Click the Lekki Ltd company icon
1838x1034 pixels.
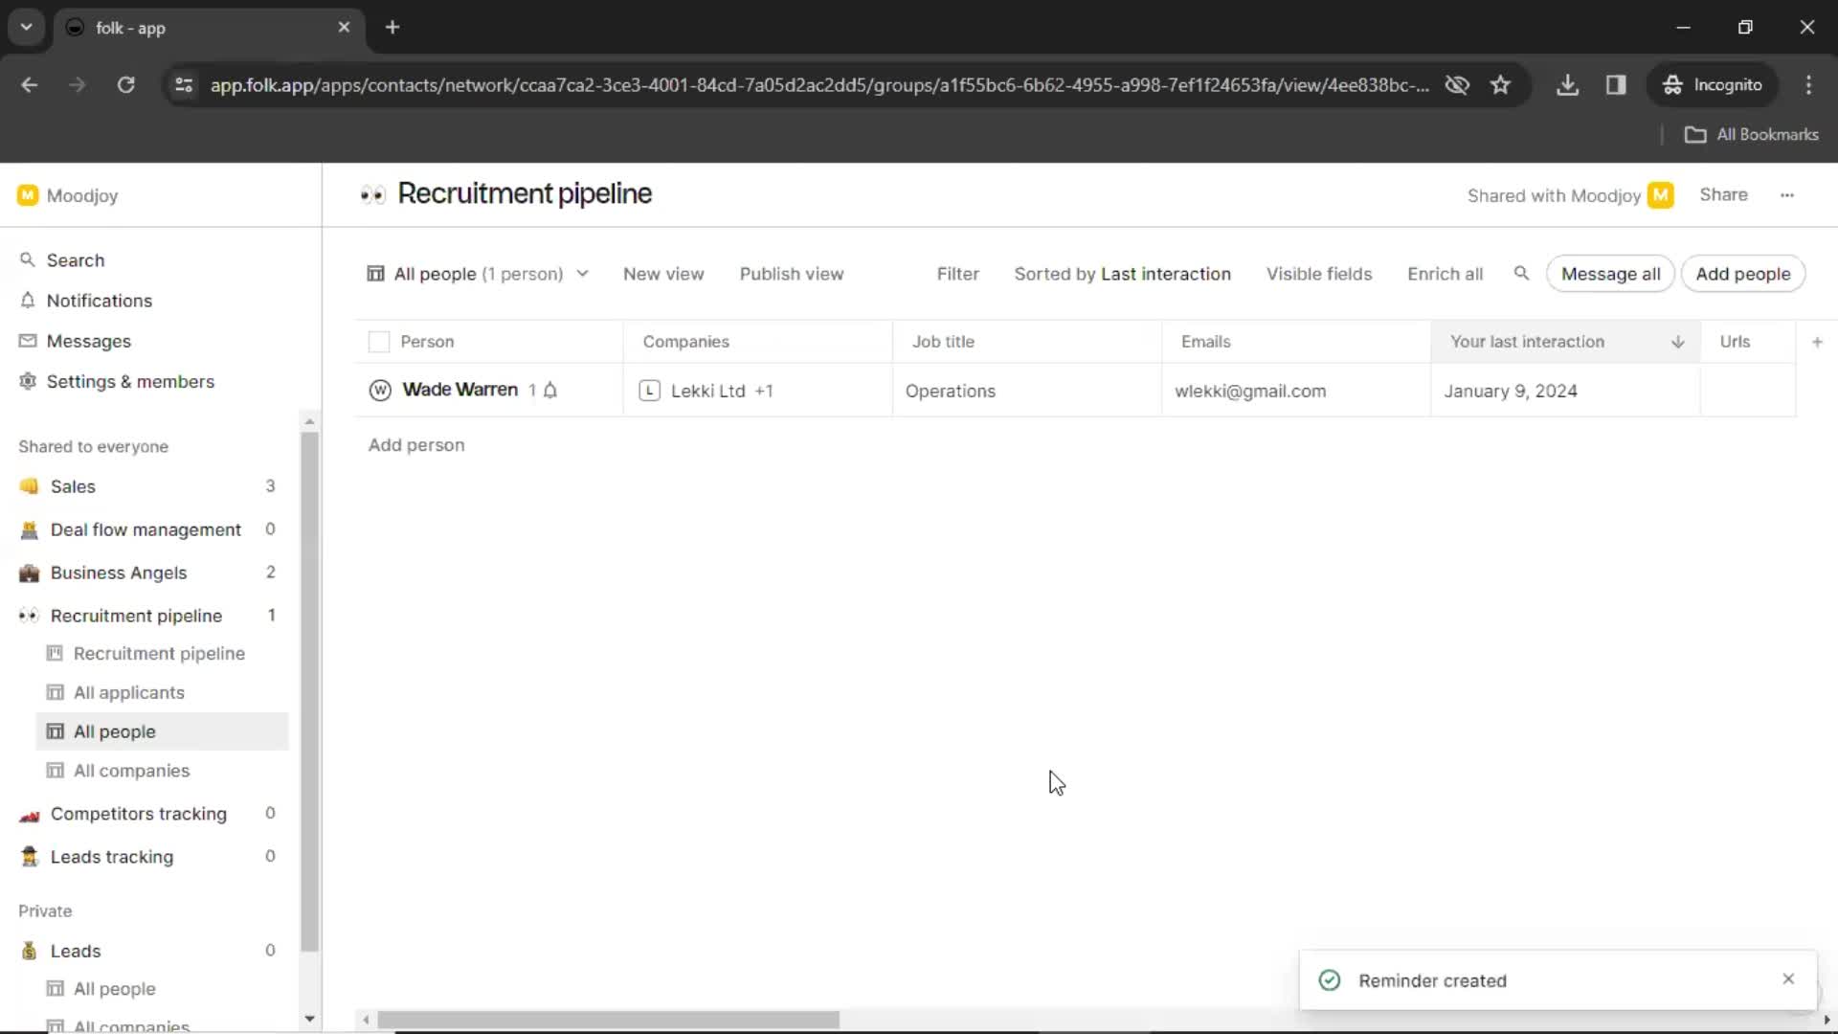(649, 391)
